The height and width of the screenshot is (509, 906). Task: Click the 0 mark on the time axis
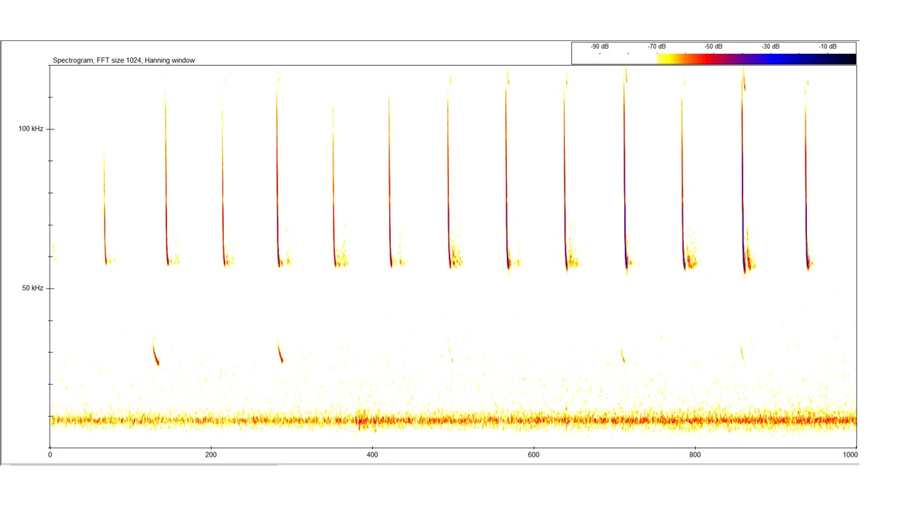(50, 455)
